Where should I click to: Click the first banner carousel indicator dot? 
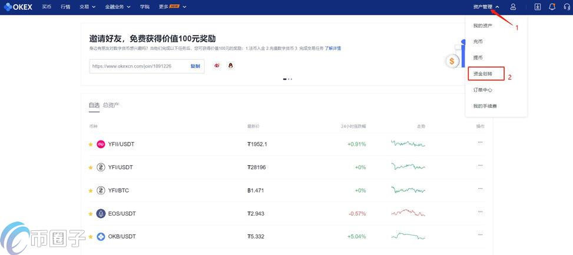tap(284, 79)
